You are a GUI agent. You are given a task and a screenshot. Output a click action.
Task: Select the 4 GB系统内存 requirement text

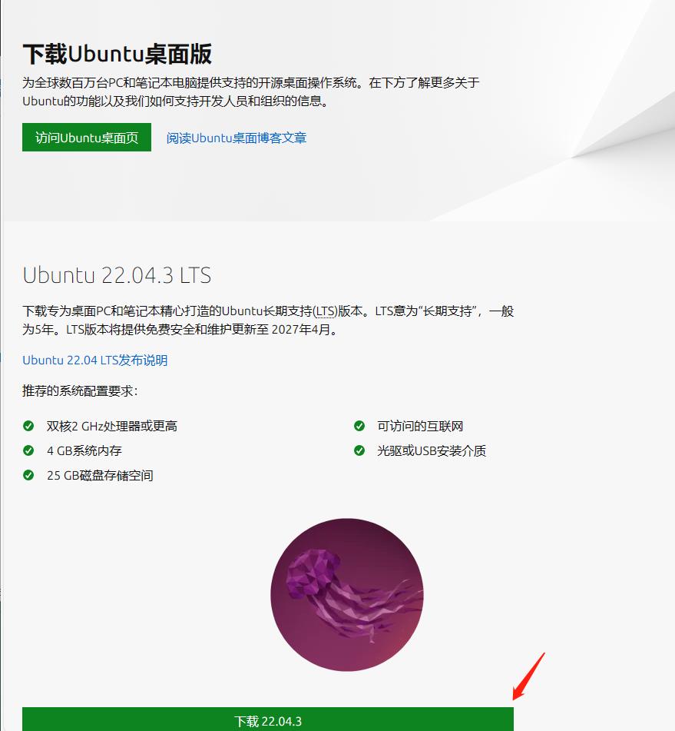84,450
